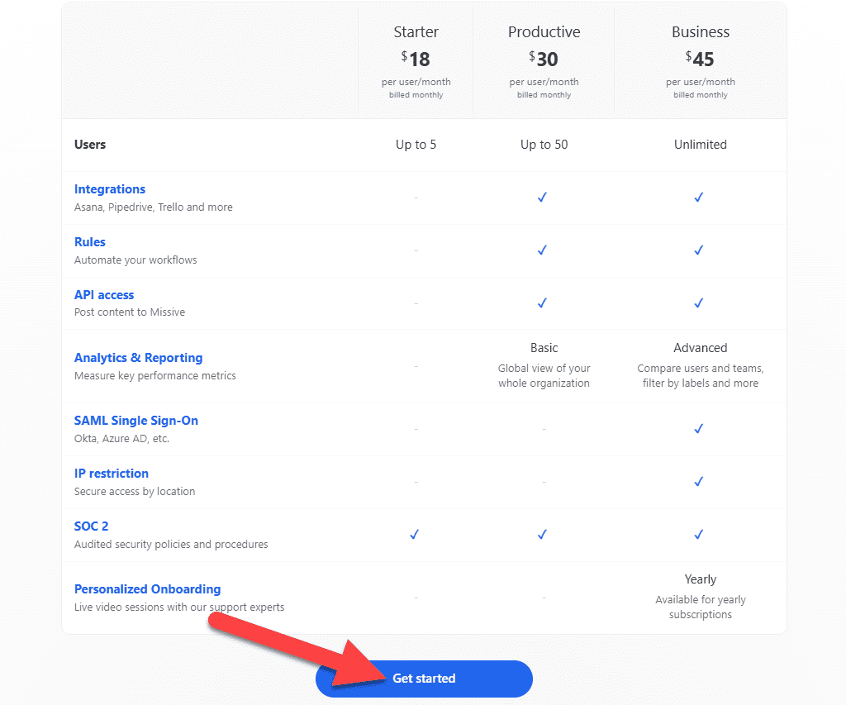
Task: Open the SOC 2 link
Action: [91, 526]
